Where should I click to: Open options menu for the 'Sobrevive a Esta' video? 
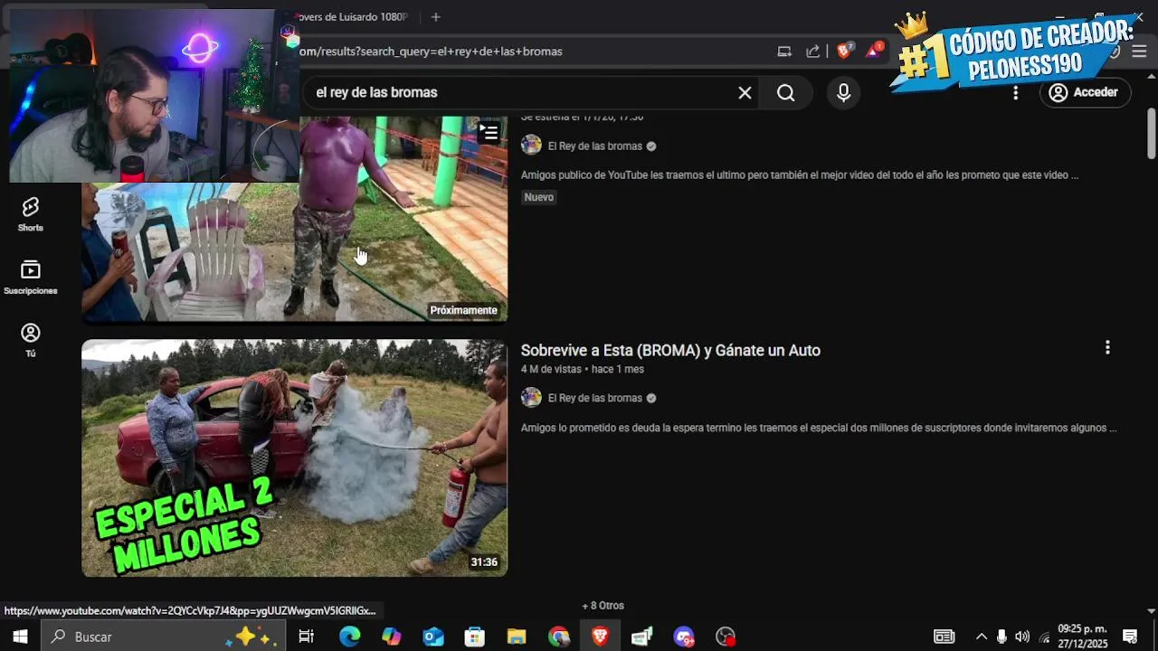coord(1107,348)
